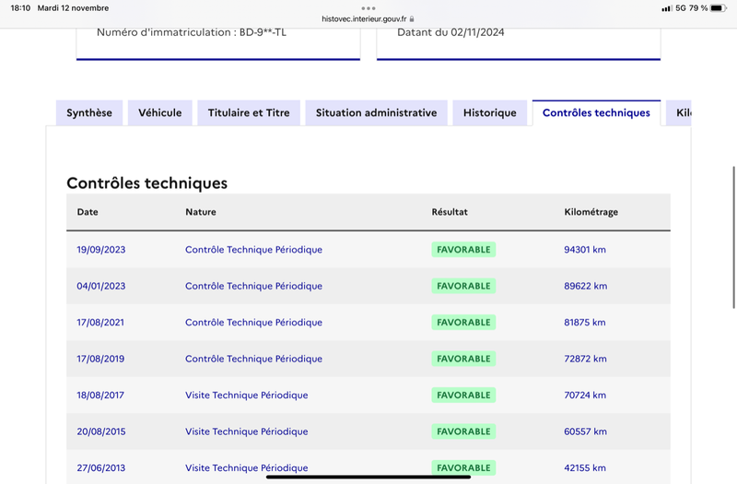This screenshot has width=737, height=484.
Task: Click the Datant du 02/11/2024 text
Action: click(450, 32)
